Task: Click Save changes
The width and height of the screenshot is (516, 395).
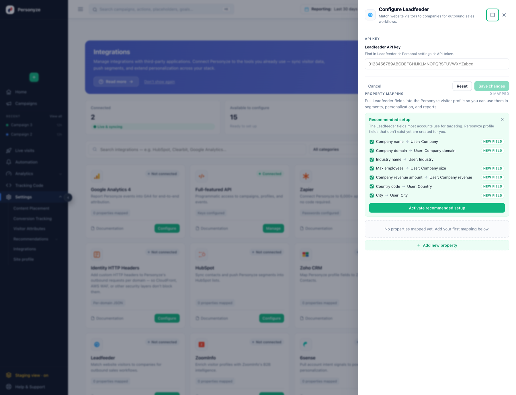Action: pos(491,86)
